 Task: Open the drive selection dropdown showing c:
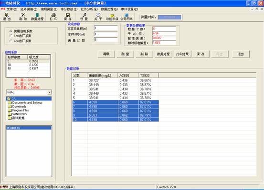[x=50, y=92]
